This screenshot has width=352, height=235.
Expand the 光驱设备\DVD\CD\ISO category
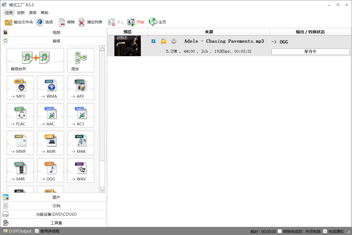coord(53,214)
